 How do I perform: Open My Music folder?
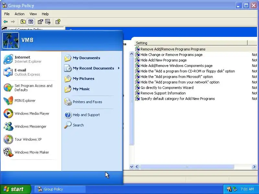point(92,89)
